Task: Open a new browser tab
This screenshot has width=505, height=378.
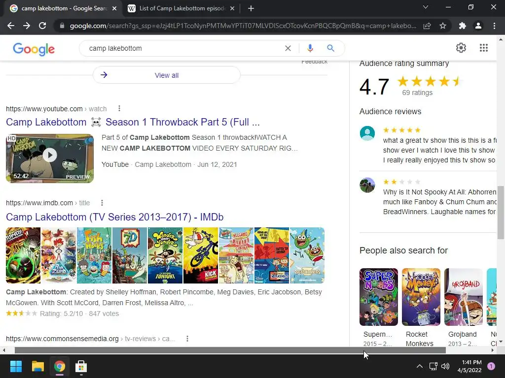Action: pos(251,9)
